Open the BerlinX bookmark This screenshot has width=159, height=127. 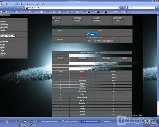pyautogui.click(x=100, y=12)
